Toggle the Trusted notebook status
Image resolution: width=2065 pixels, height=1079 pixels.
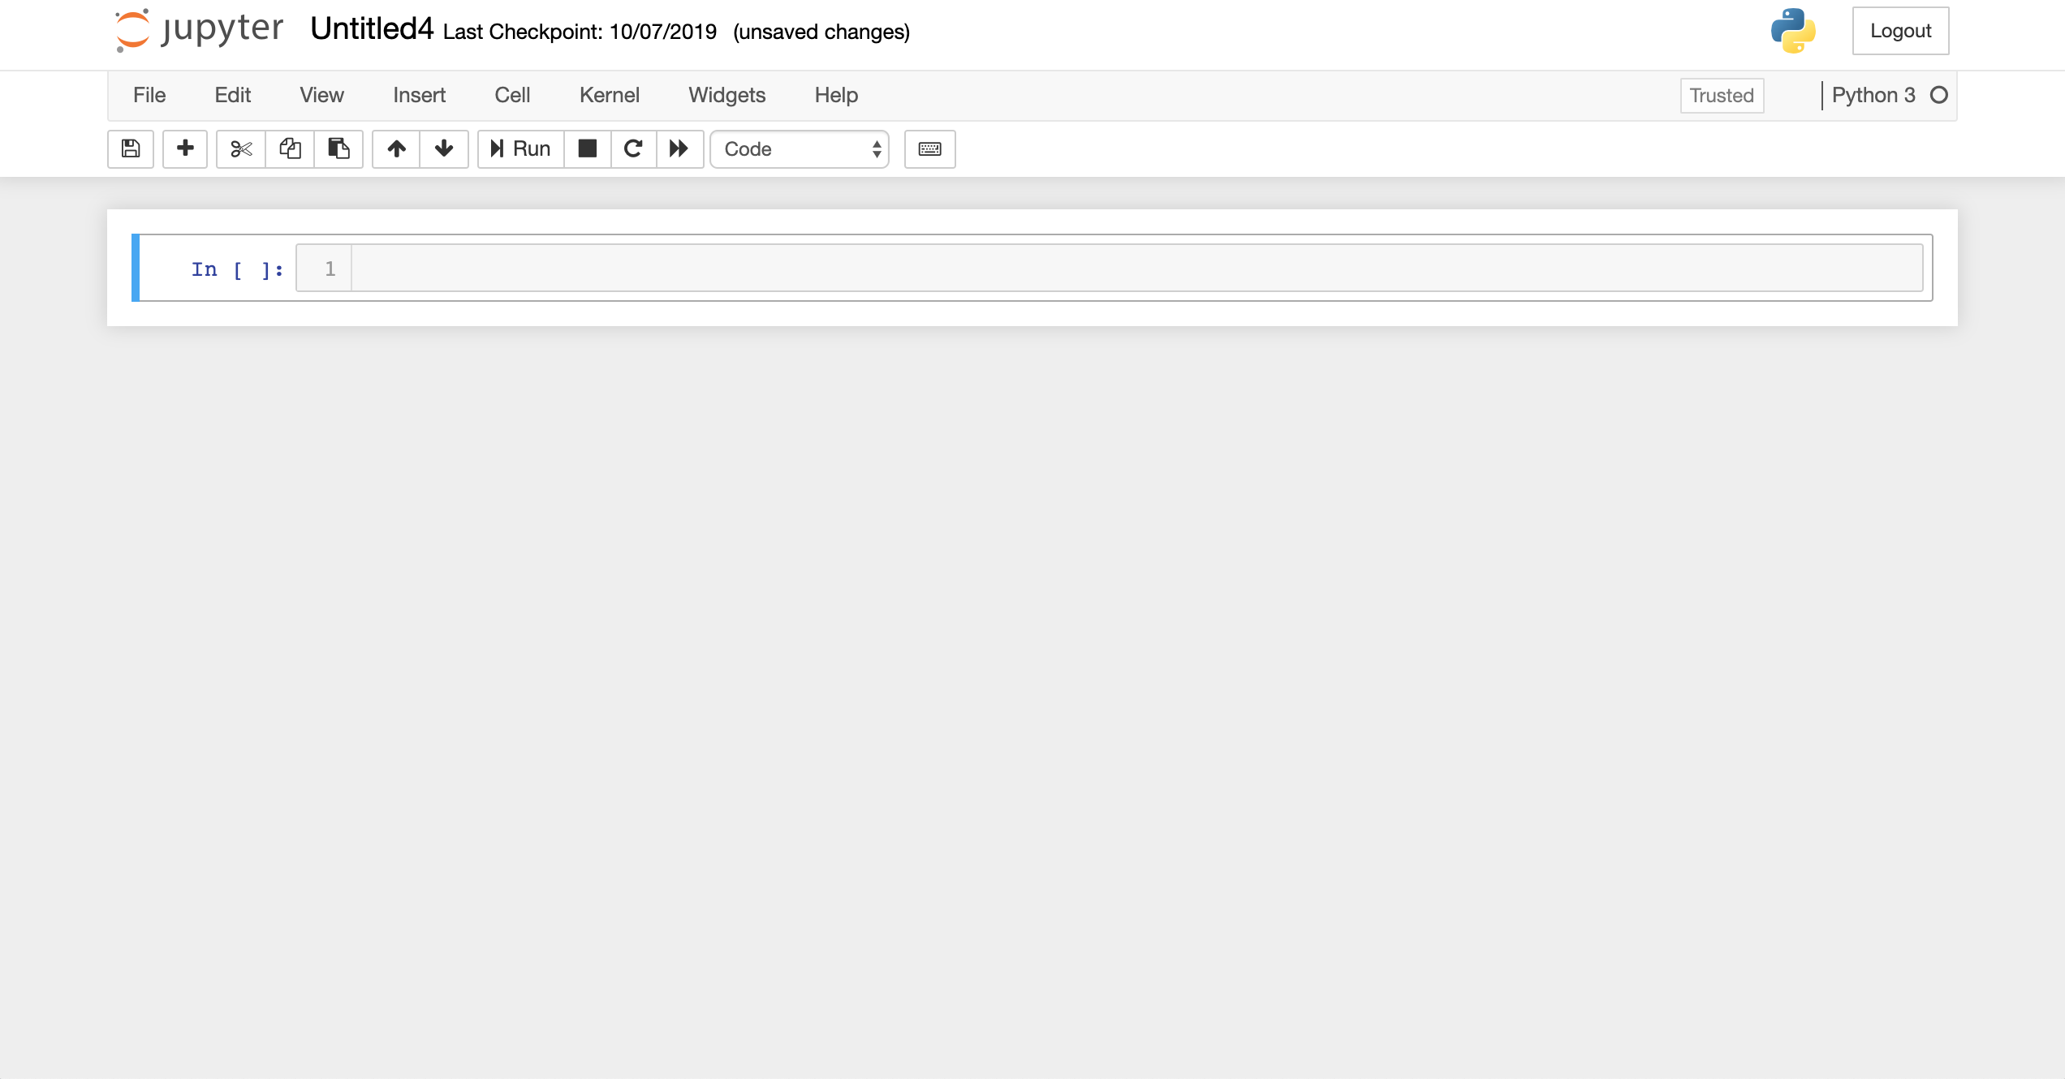(1721, 96)
